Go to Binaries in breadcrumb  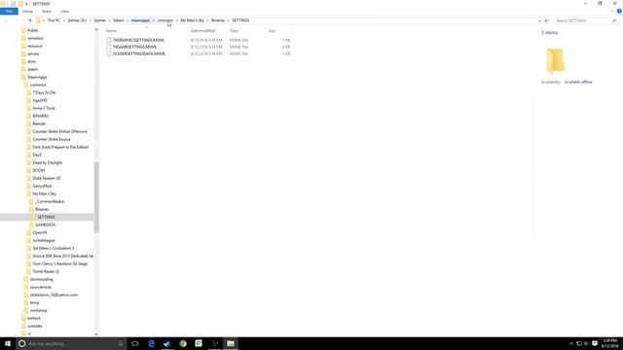218,20
